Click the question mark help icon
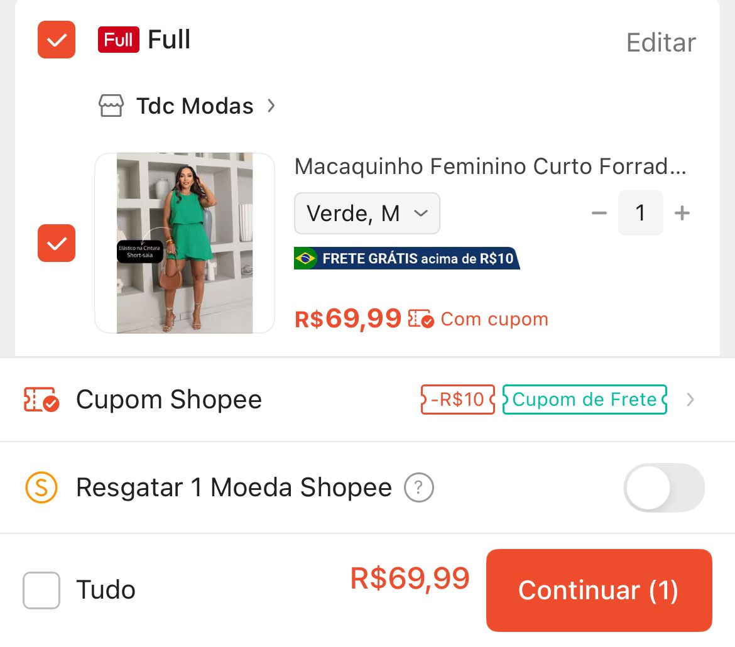The width and height of the screenshot is (735, 647). pyautogui.click(x=418, y=487)
